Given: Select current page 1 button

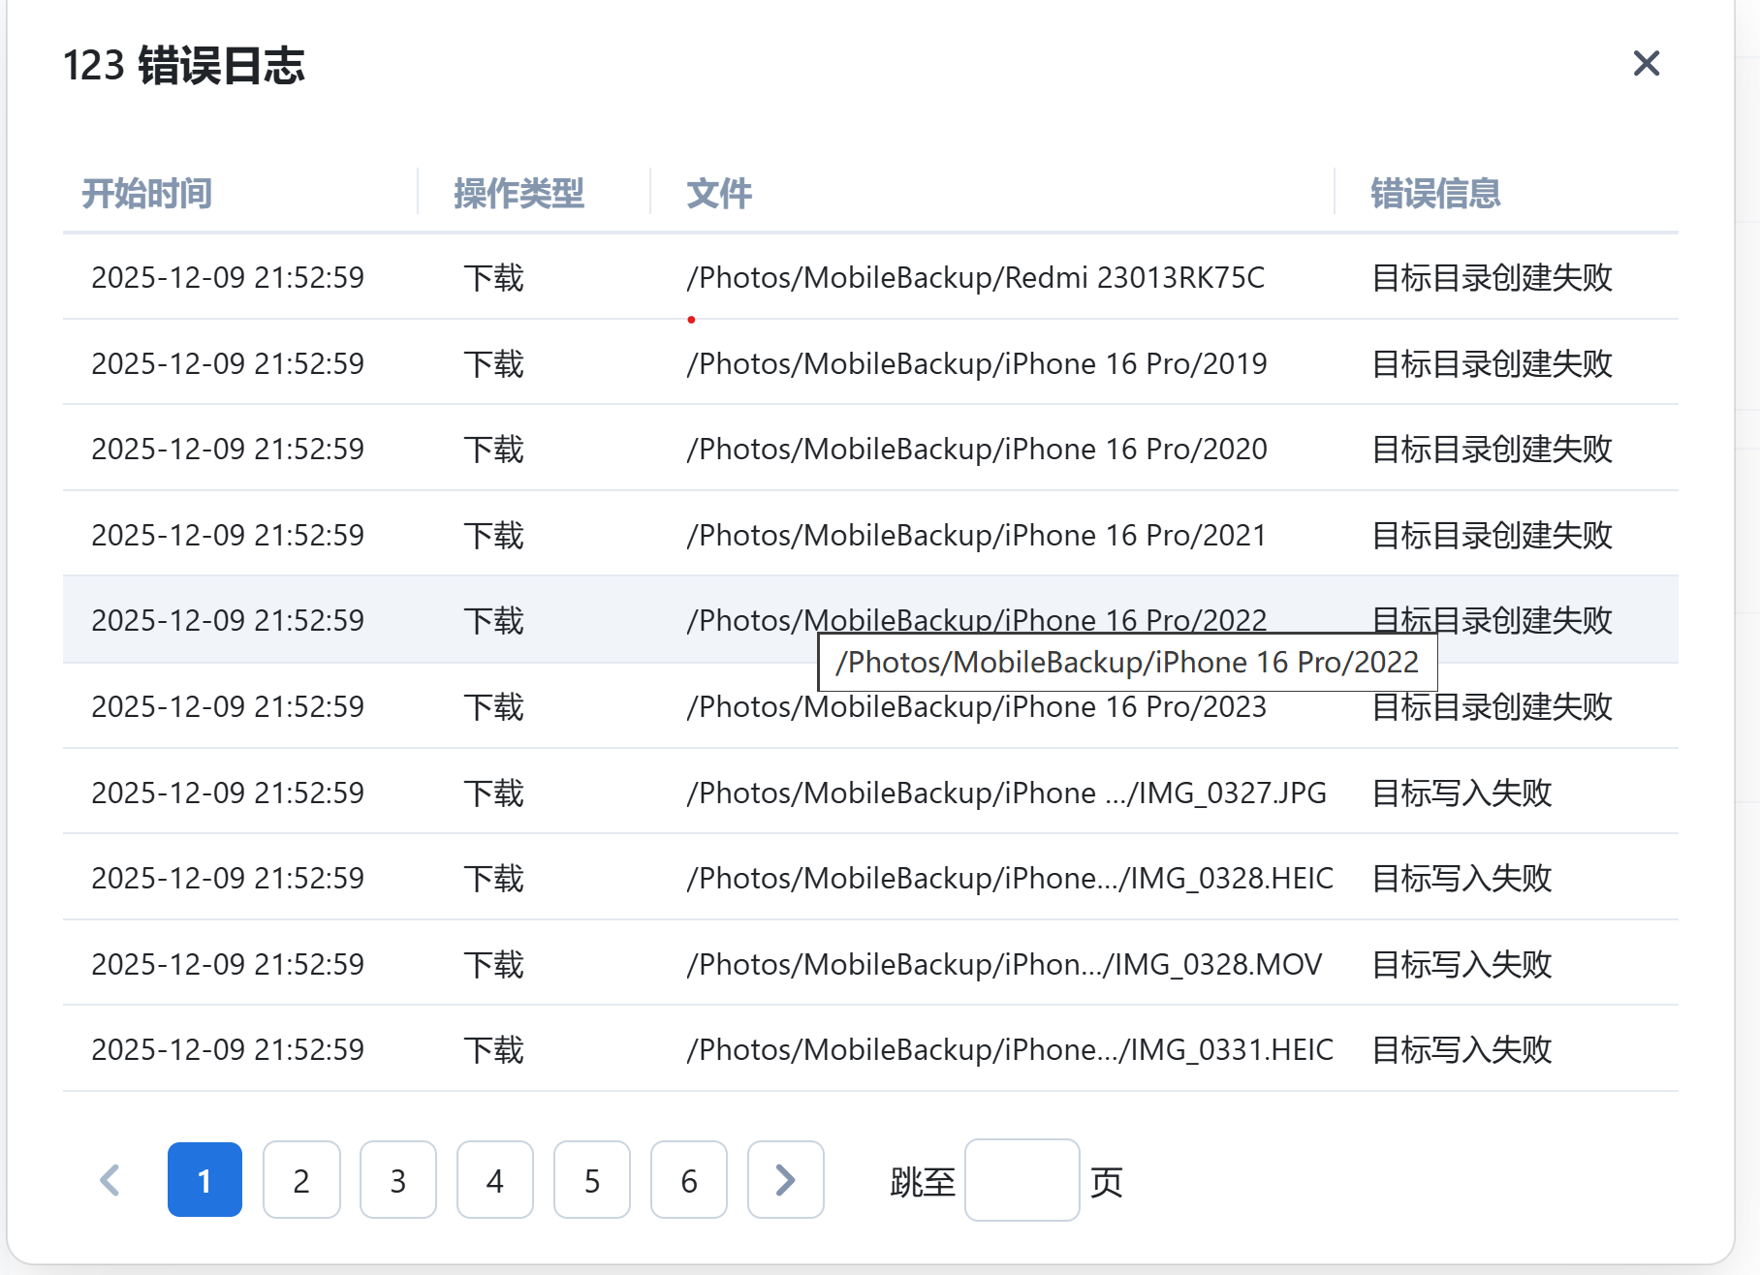Looking at the screenshot, I should pos(204,1180).
